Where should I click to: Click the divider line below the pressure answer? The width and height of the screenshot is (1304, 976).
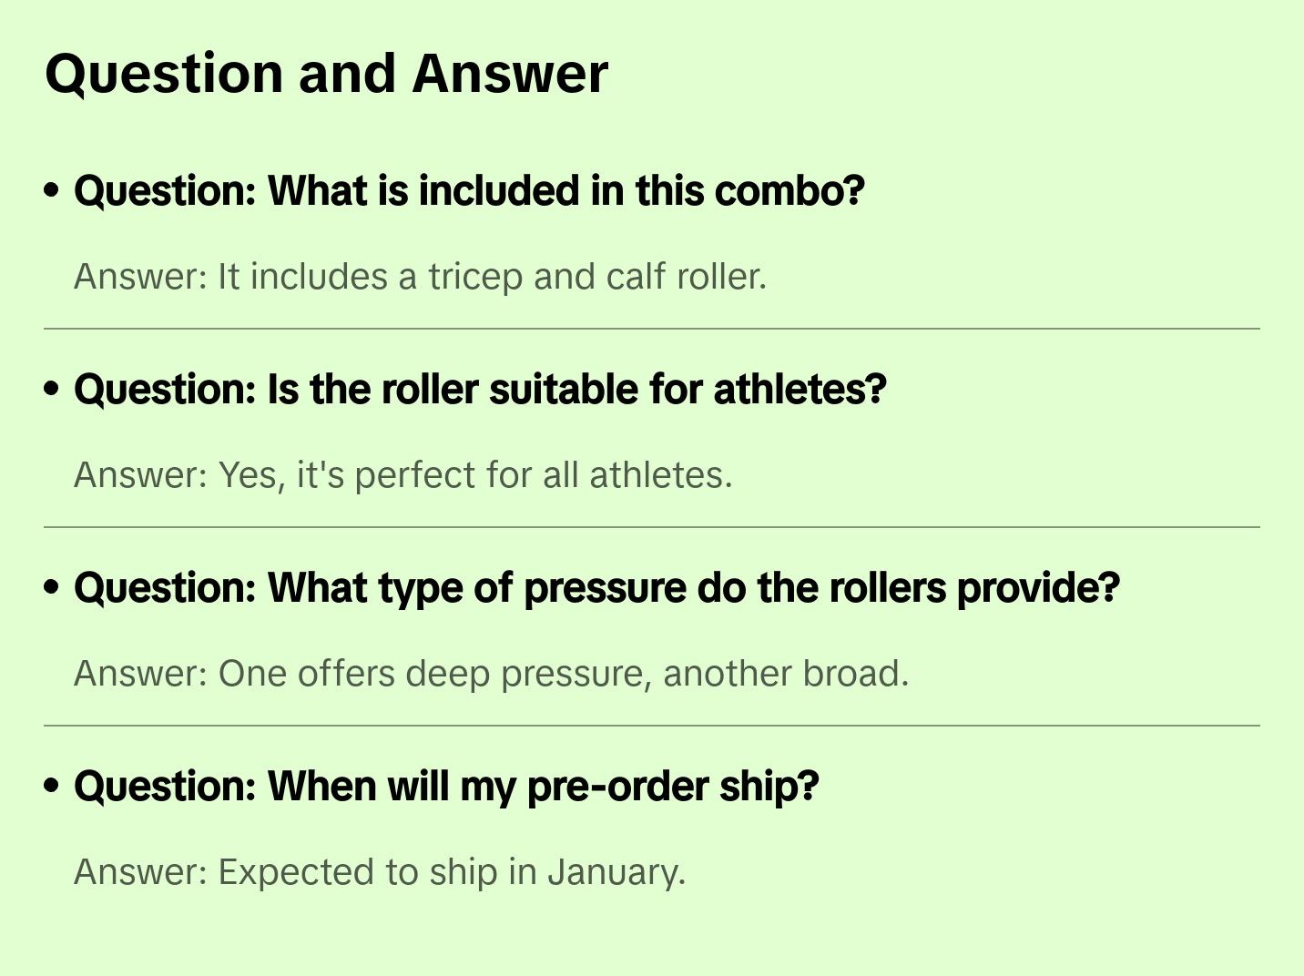[x=652, y=726]
